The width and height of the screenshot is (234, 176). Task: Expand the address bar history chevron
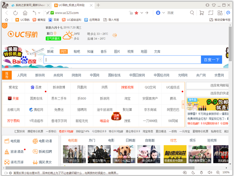tap(142, 13)
